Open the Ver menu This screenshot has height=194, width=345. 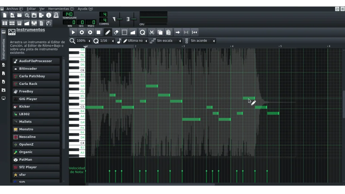coord(42,9)
